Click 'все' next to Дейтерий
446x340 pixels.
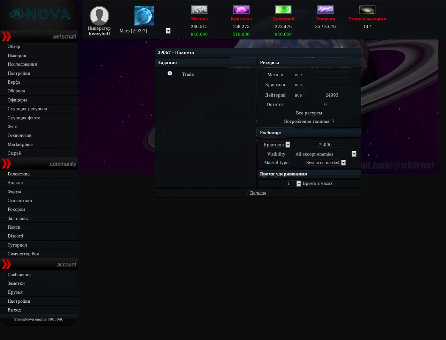(x=298, y=95)
